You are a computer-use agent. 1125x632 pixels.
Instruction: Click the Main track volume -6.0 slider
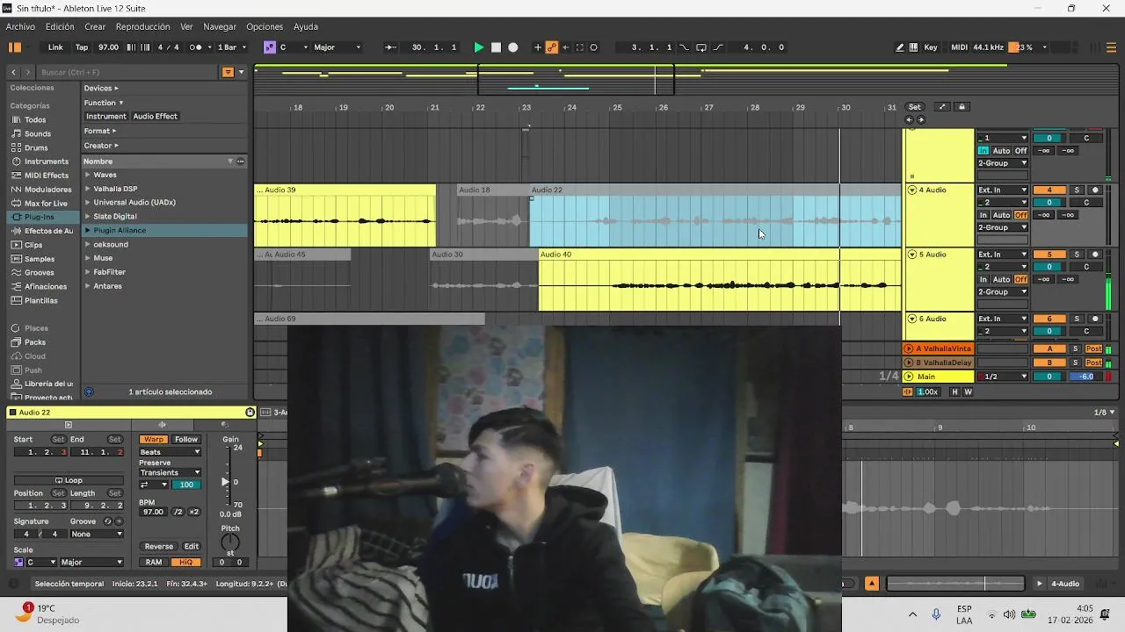[1086, 377]
